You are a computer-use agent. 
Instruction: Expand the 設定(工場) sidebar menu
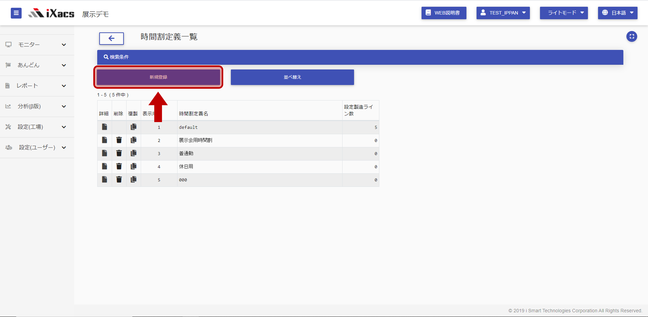[37, 127]
